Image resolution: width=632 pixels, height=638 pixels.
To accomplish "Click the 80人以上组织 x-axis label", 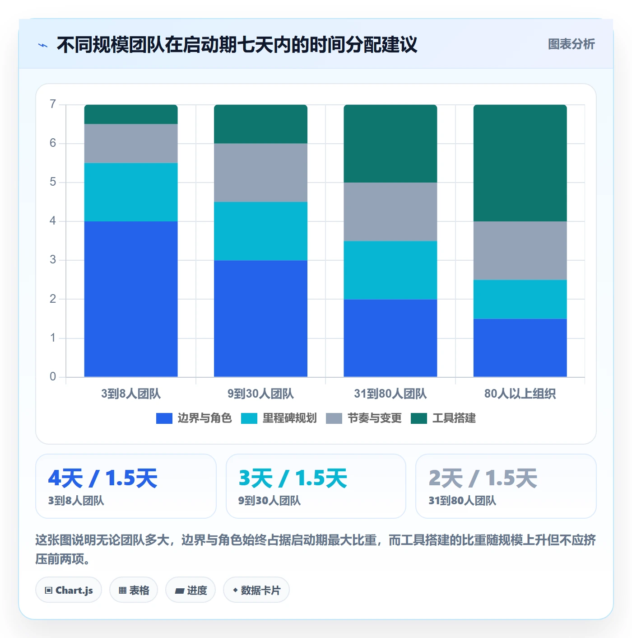I will [520, 394].
